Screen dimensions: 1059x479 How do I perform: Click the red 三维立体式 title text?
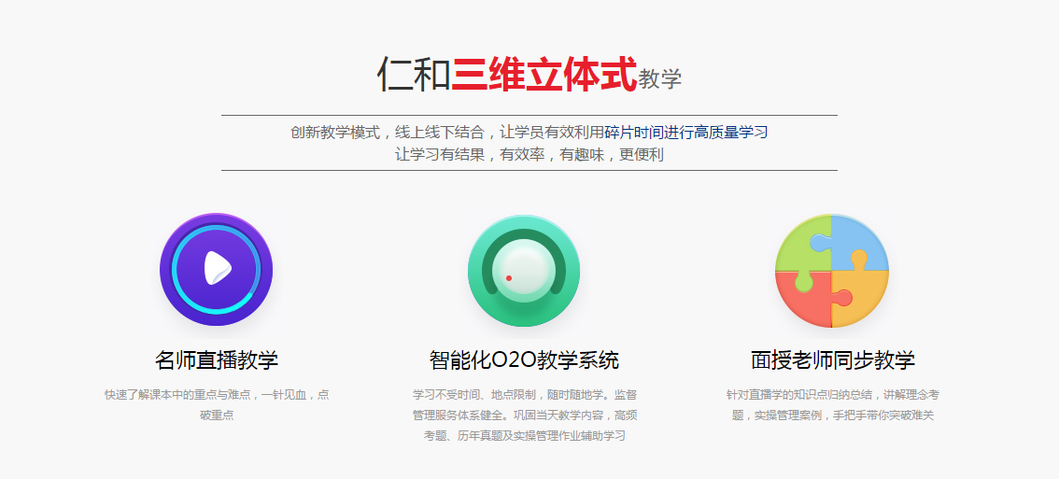tap(544, 75)
